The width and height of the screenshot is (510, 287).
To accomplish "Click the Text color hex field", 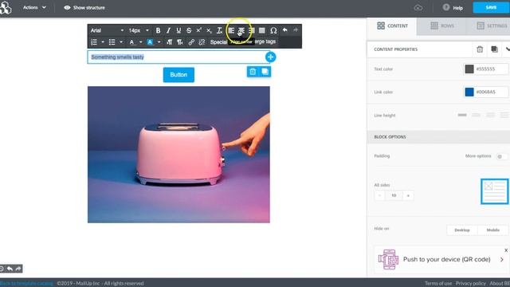I will (x=491, y=69).
